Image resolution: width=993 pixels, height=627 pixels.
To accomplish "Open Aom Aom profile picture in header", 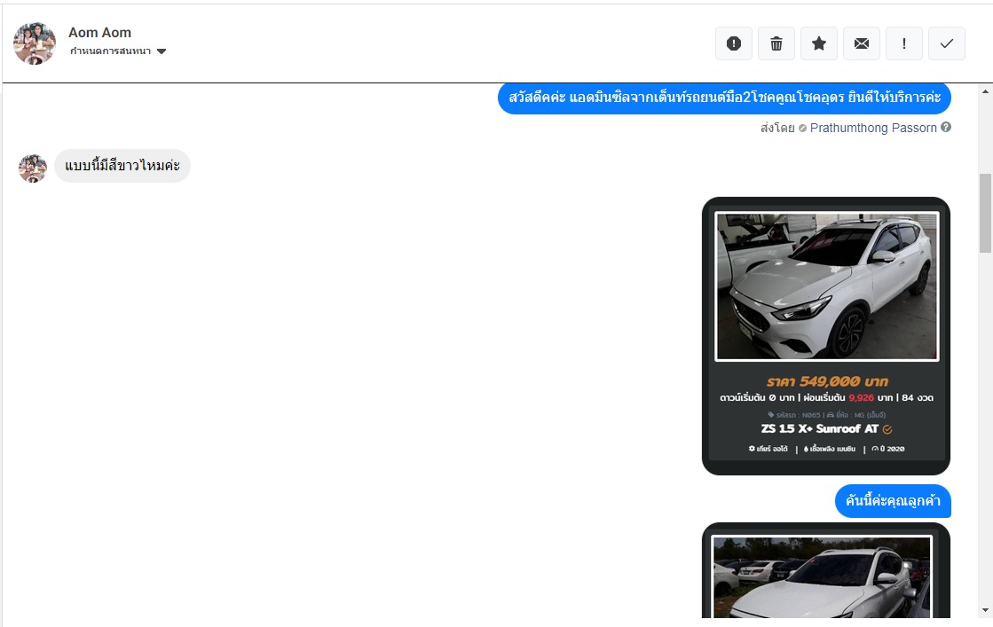I will (x=35, y=43).
